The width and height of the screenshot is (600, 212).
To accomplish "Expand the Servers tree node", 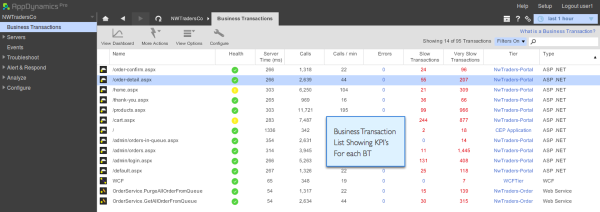I will (x=4, y=37).
